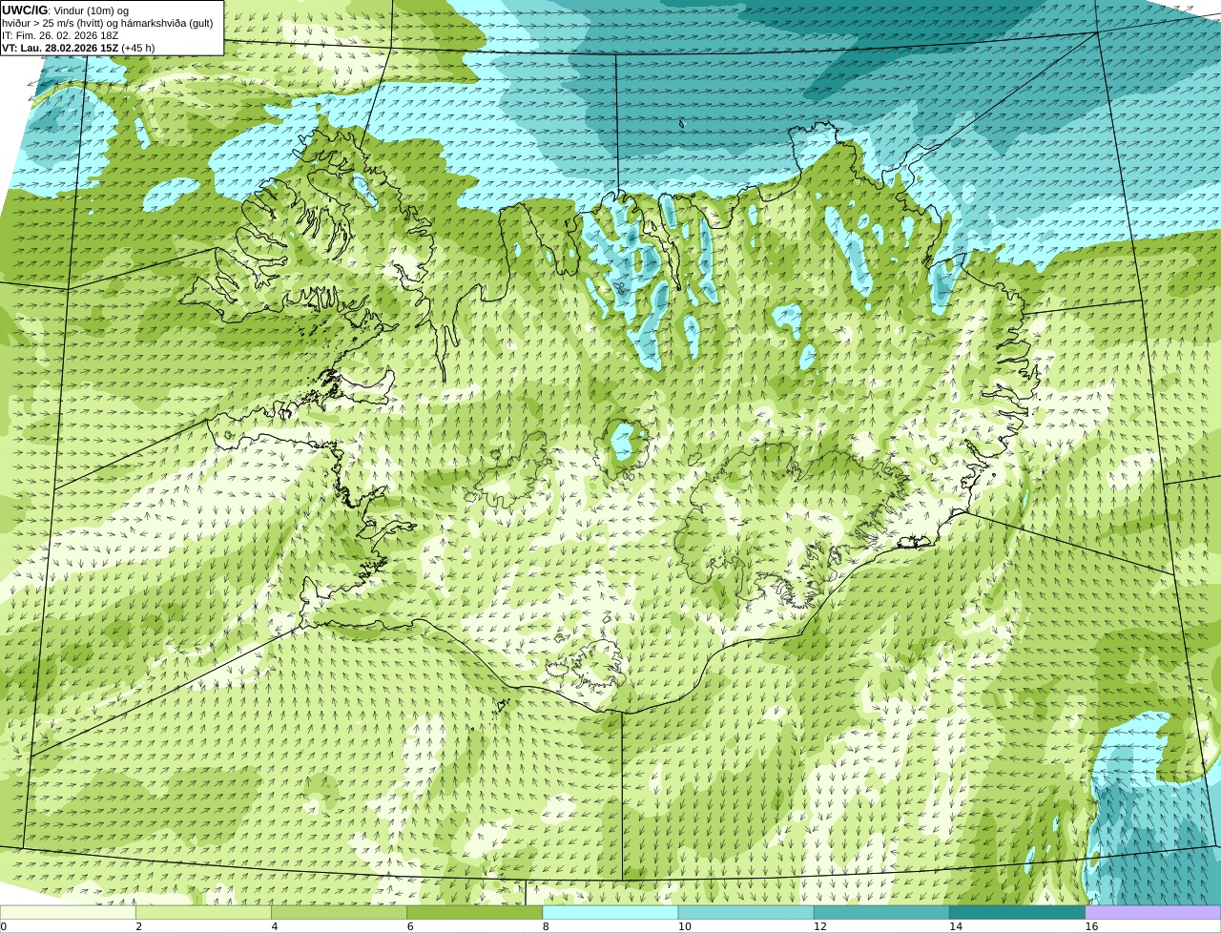The image size is (1221, 933).
Task: Click the legend scale label '4'
Action: point(275,926)
